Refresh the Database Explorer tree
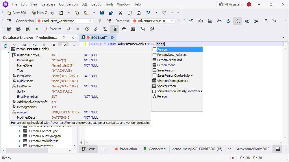 5,46
